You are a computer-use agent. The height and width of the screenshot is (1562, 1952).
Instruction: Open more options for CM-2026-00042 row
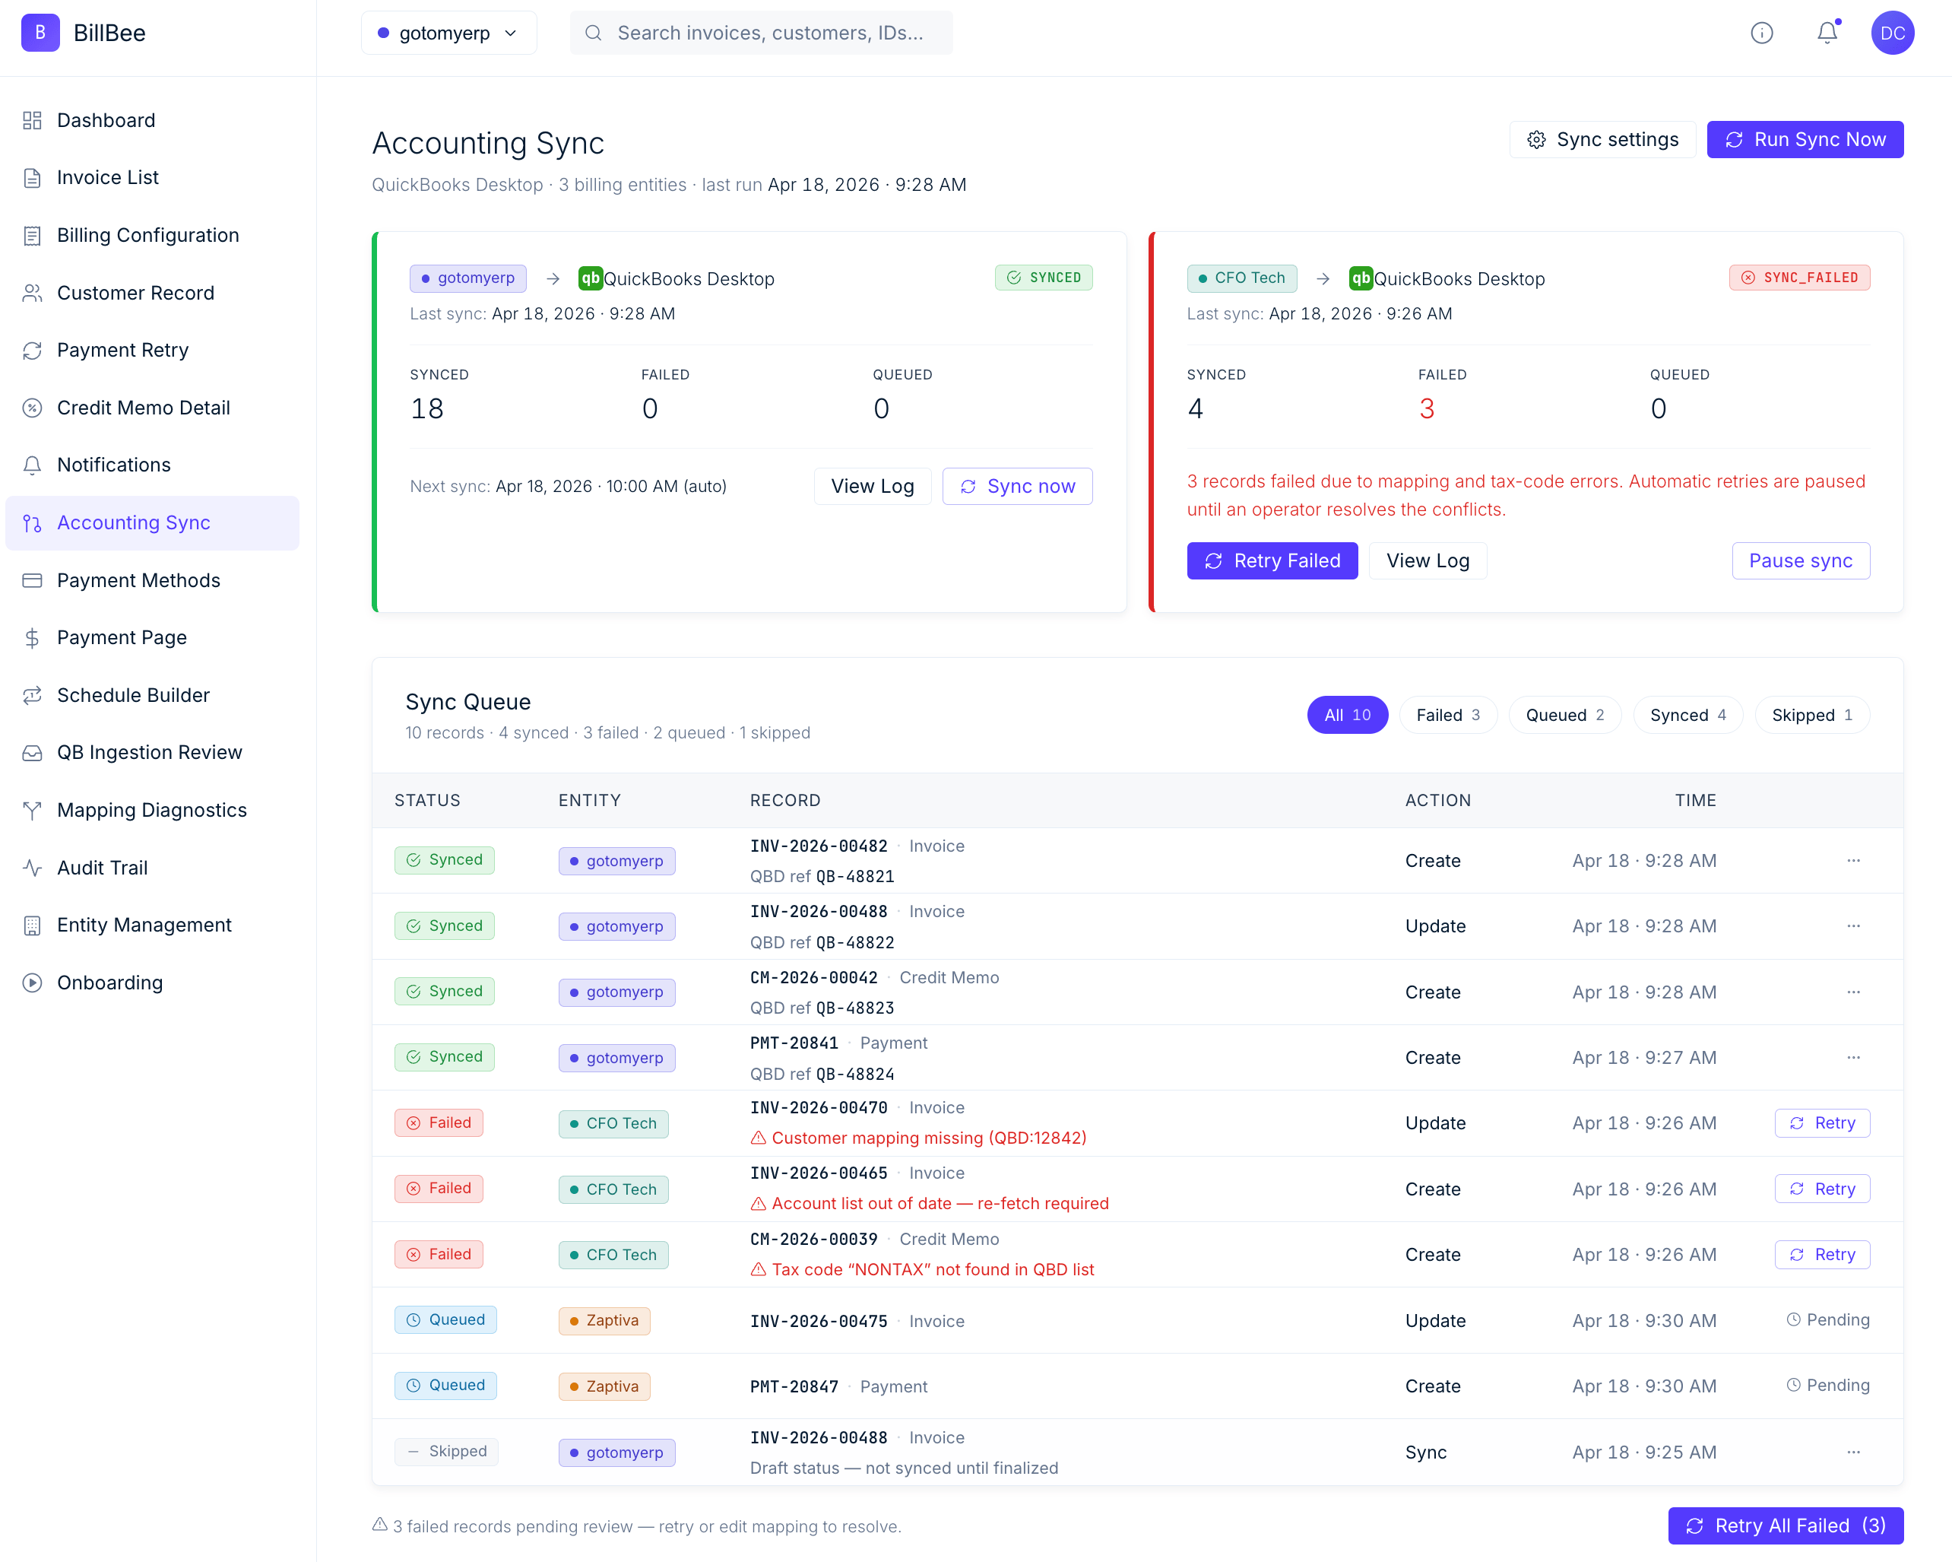coord(1853,992)
